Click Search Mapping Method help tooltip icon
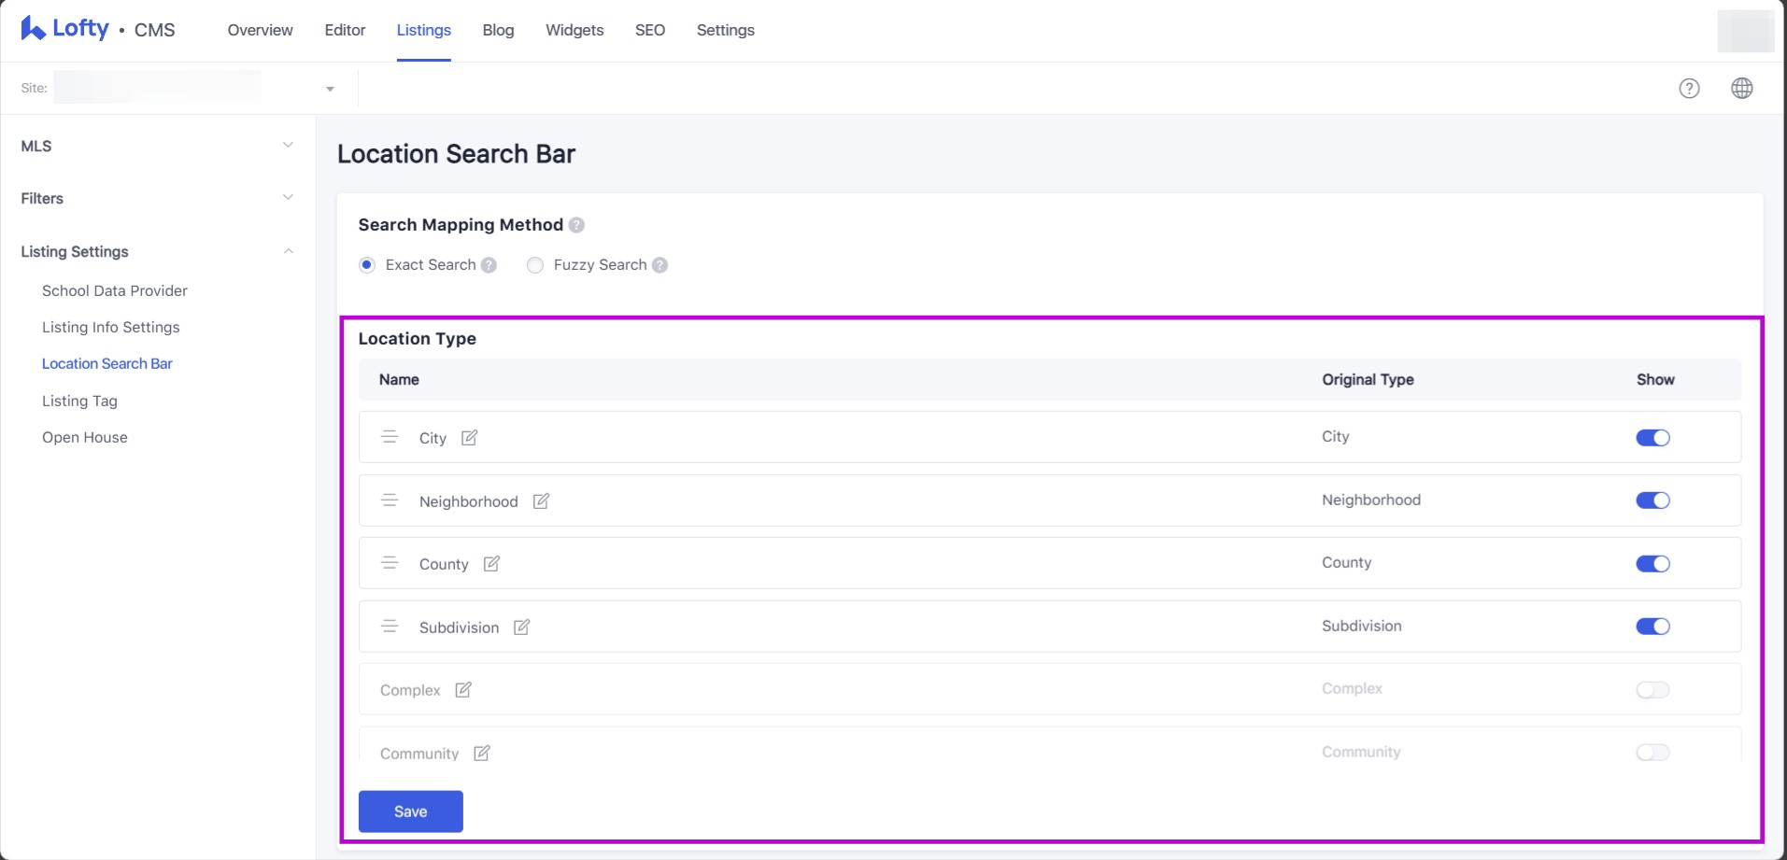The image size is (1787, 860). pyautogui.click(x=576, y=225)
